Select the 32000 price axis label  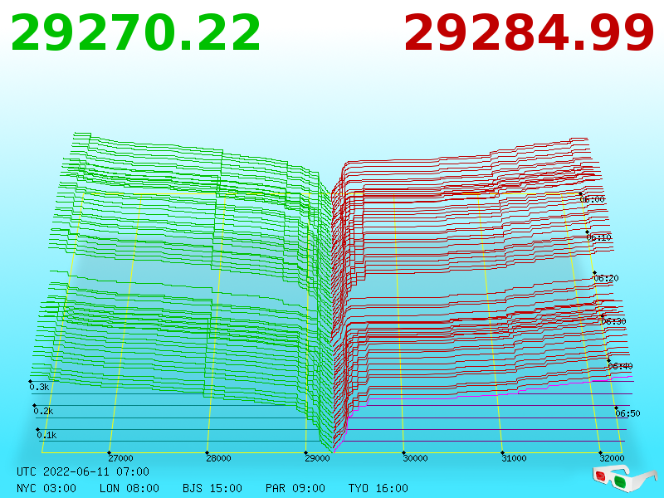tap(612, 458)
